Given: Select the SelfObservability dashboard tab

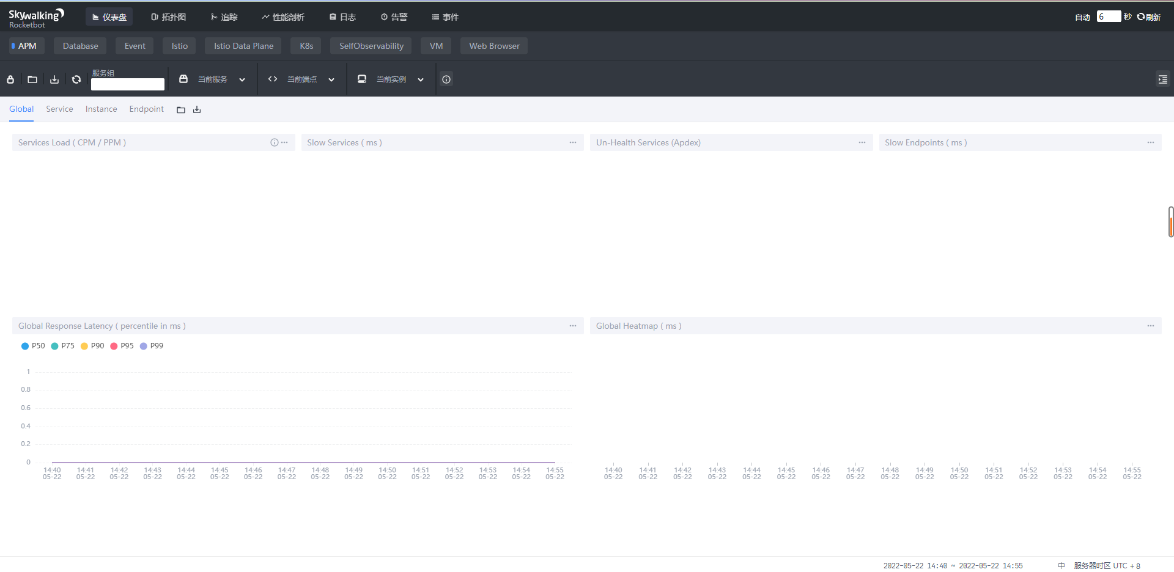Looking at the screenshot, I should click(x=371, y=46).
